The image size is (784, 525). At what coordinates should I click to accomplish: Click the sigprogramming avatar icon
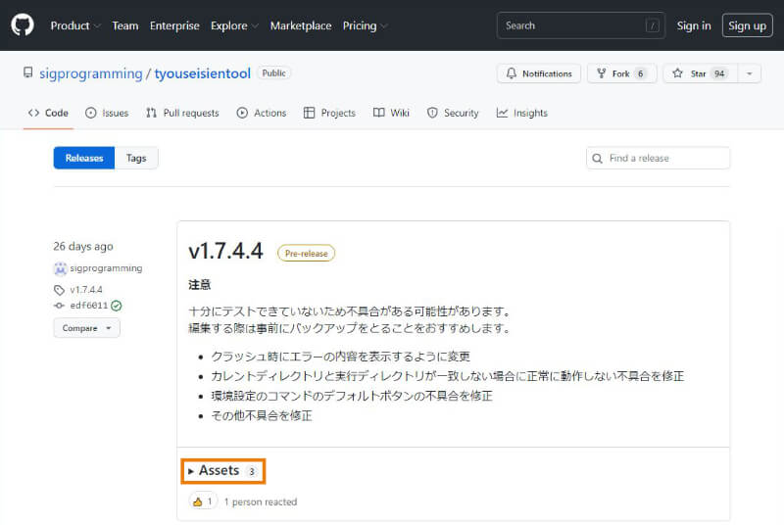[60, 268]
